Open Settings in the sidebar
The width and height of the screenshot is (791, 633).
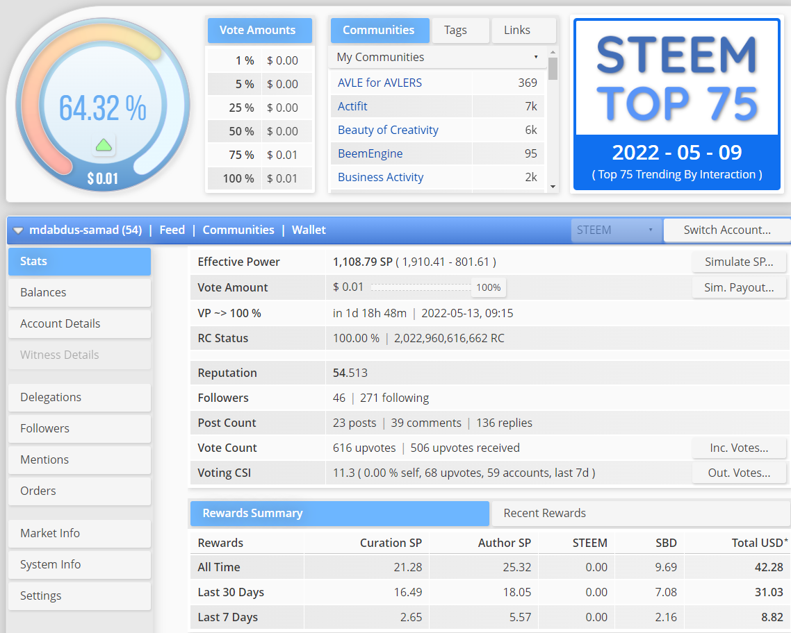click(80, 596)
